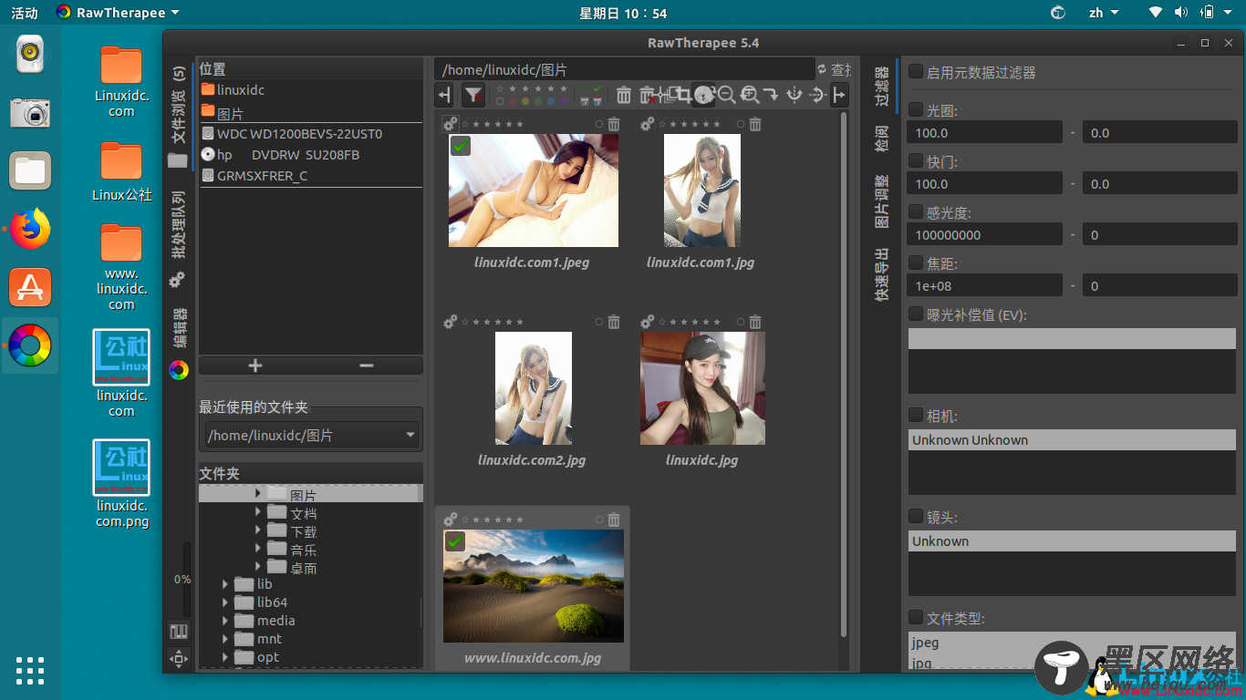The image size is (1246, 700).
Task: Click the color wheel icon below the editor tab
Action: coord(179,370)
